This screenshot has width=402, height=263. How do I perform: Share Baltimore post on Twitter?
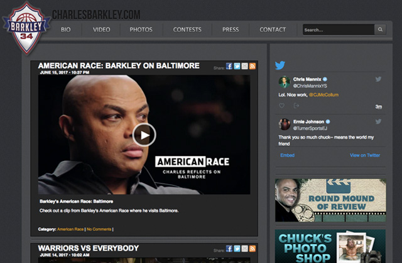point(237,66)
